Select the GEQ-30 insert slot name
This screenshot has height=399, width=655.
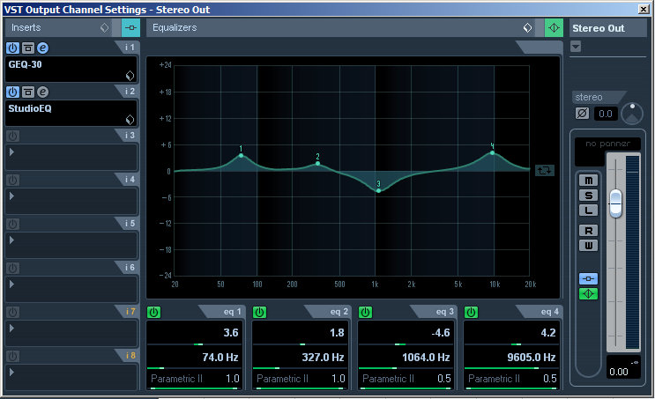click(25, 64)
